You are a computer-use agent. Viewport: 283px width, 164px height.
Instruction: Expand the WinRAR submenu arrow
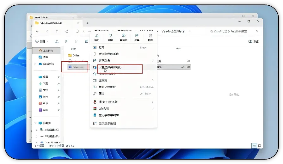(153, 109)
